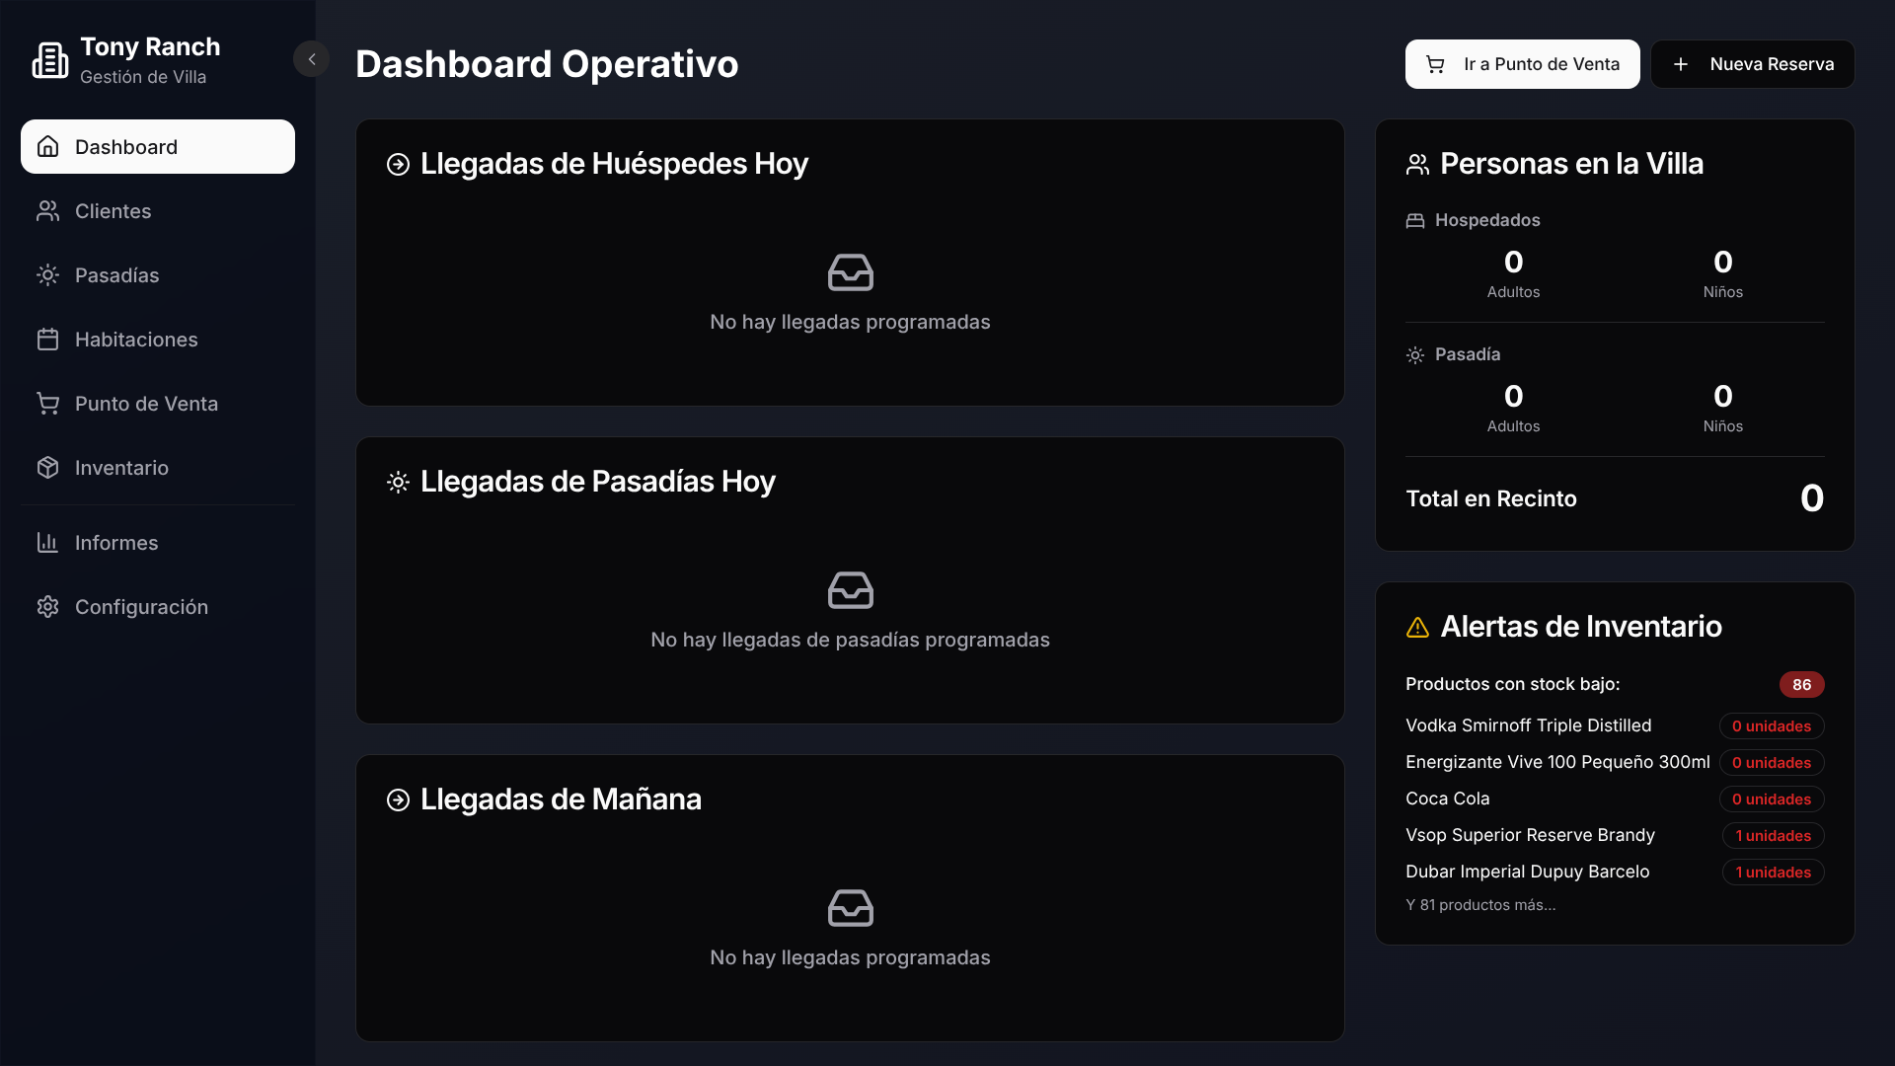Click the Coca Cola 0 unidades badge
The width and height of the screenshot is (1895, 1066).
pos(1771,799)
